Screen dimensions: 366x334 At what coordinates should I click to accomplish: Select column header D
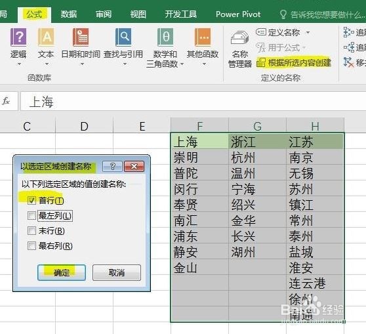click(x=84, y=127)
